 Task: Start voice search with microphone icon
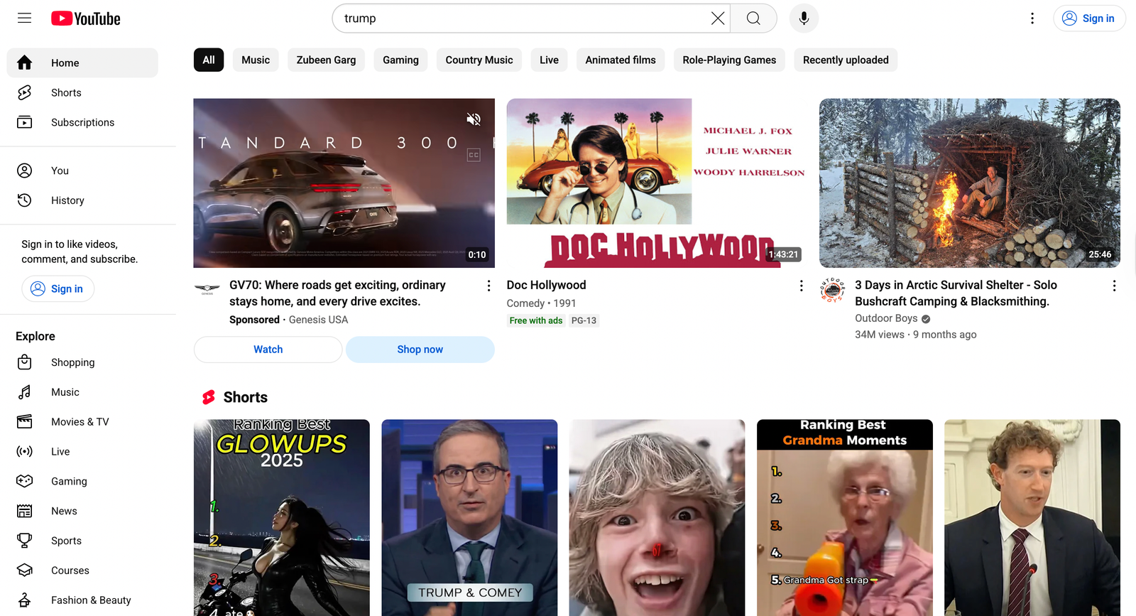[804, 18]
